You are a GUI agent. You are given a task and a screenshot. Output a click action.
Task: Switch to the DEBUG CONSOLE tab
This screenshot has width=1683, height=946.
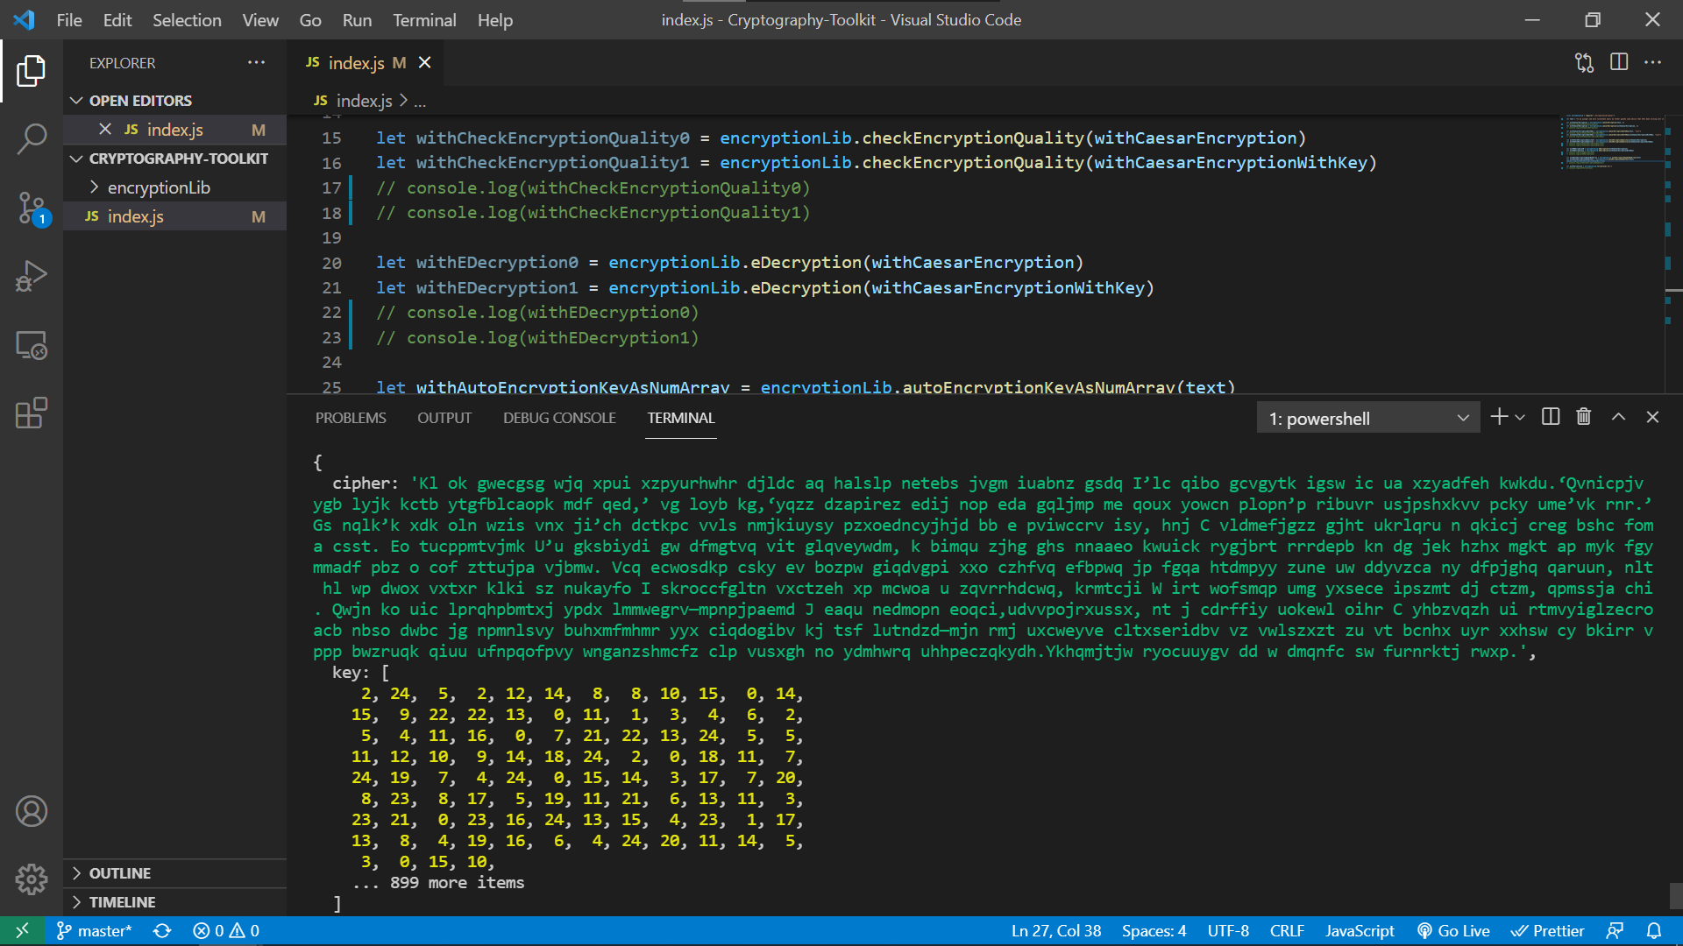point(559,418)
